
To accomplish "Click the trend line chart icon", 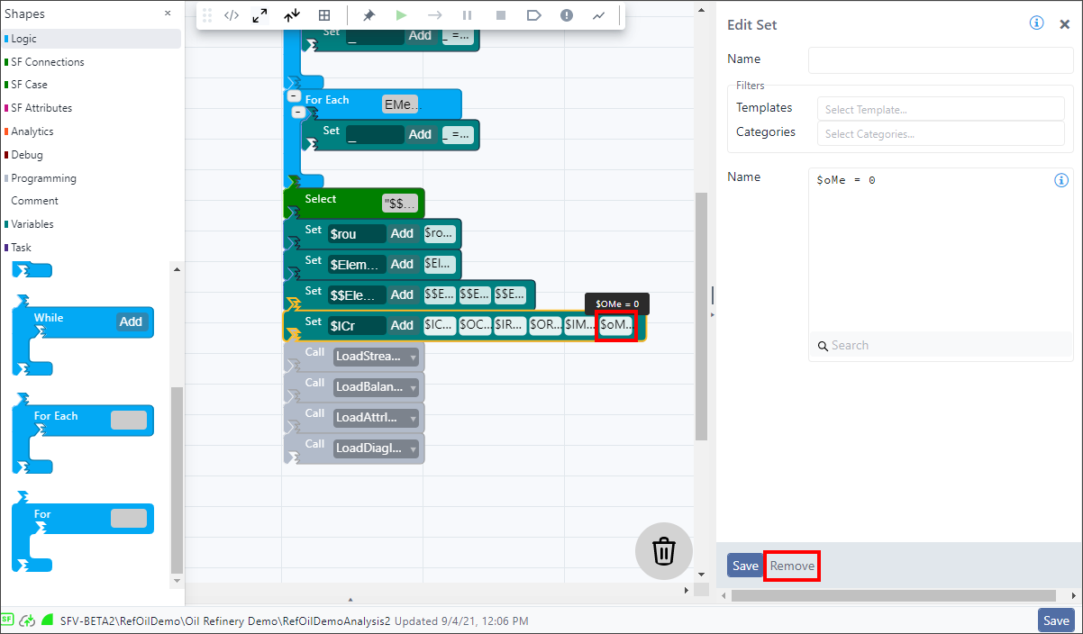I will point(598,15).
